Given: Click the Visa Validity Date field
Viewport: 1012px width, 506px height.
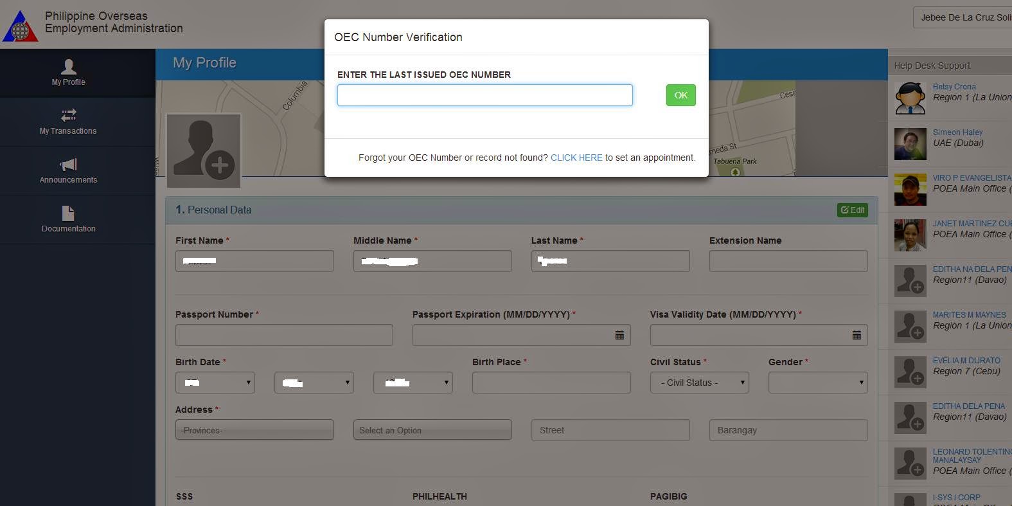Looking at the screenshot, I should click(x=759, y=335).
